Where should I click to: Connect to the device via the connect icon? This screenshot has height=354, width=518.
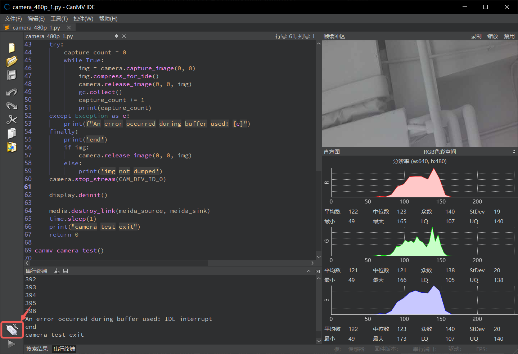click(x=12, y=330)
